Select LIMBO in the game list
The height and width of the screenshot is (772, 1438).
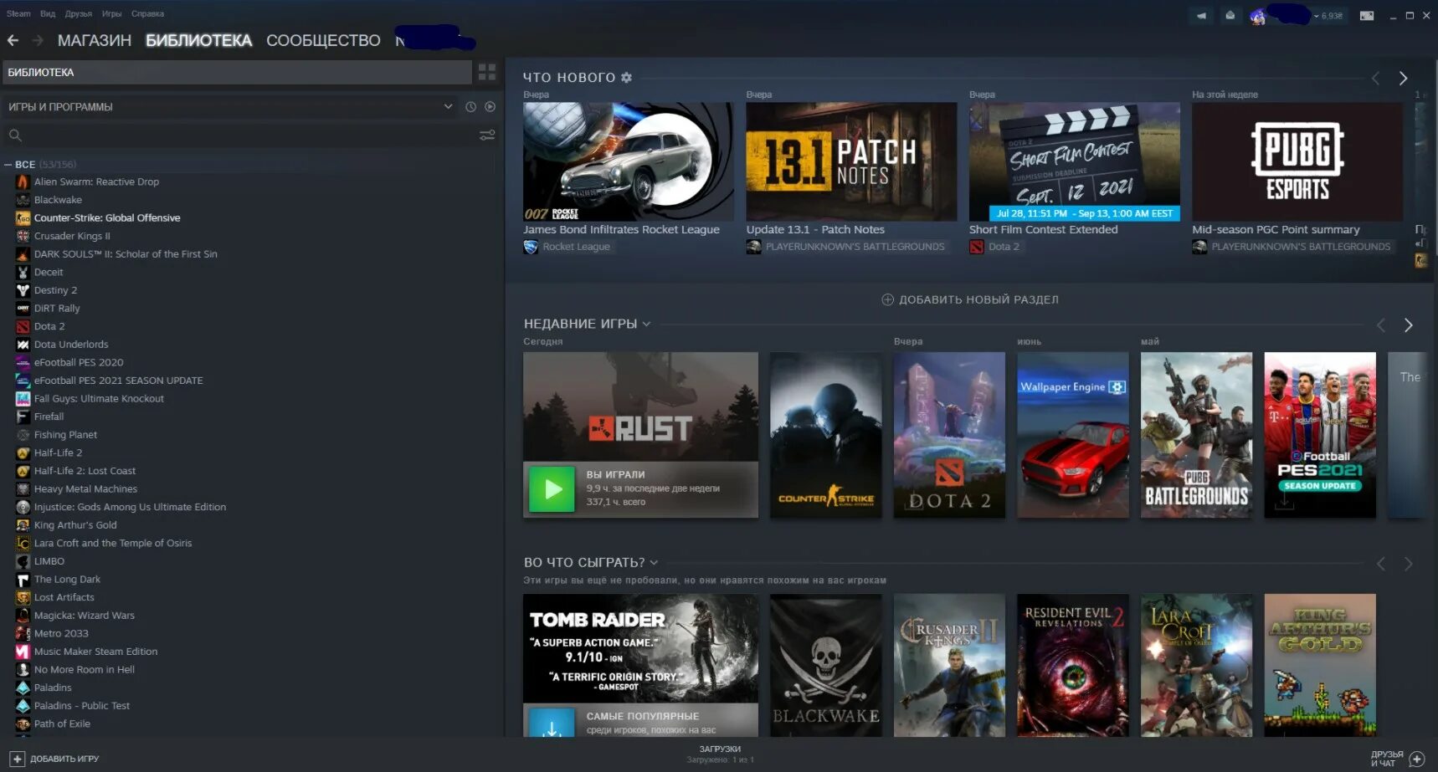49,561
